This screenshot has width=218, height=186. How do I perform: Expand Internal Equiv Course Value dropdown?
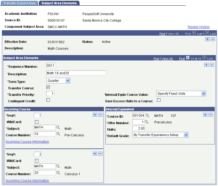(x=181, y=94)
